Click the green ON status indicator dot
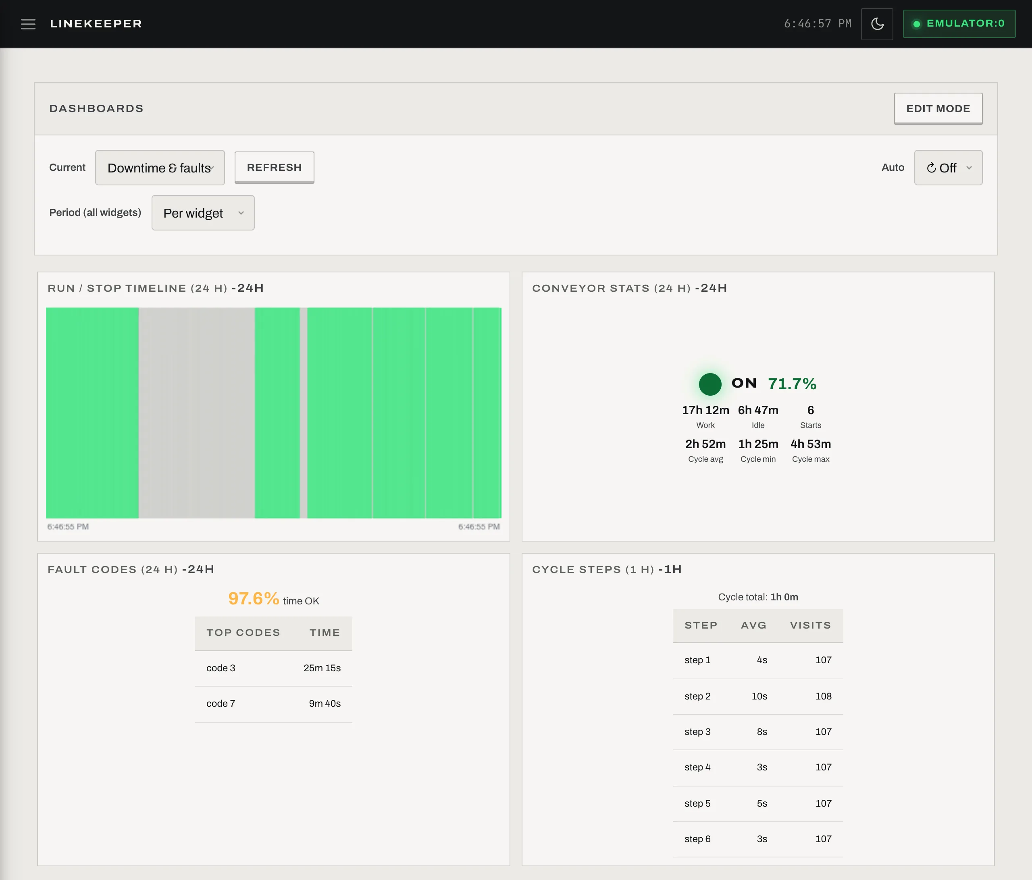Image resolution: width=1032 pixels, height=880 pixels. pyautogui.click(x=710, y=384)
